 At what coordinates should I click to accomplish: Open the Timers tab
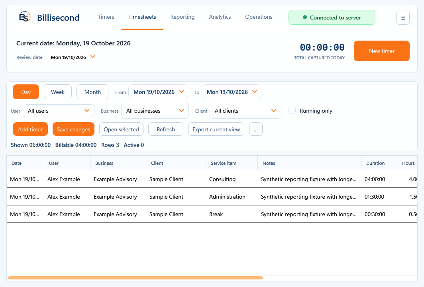[x=106, y=17]
